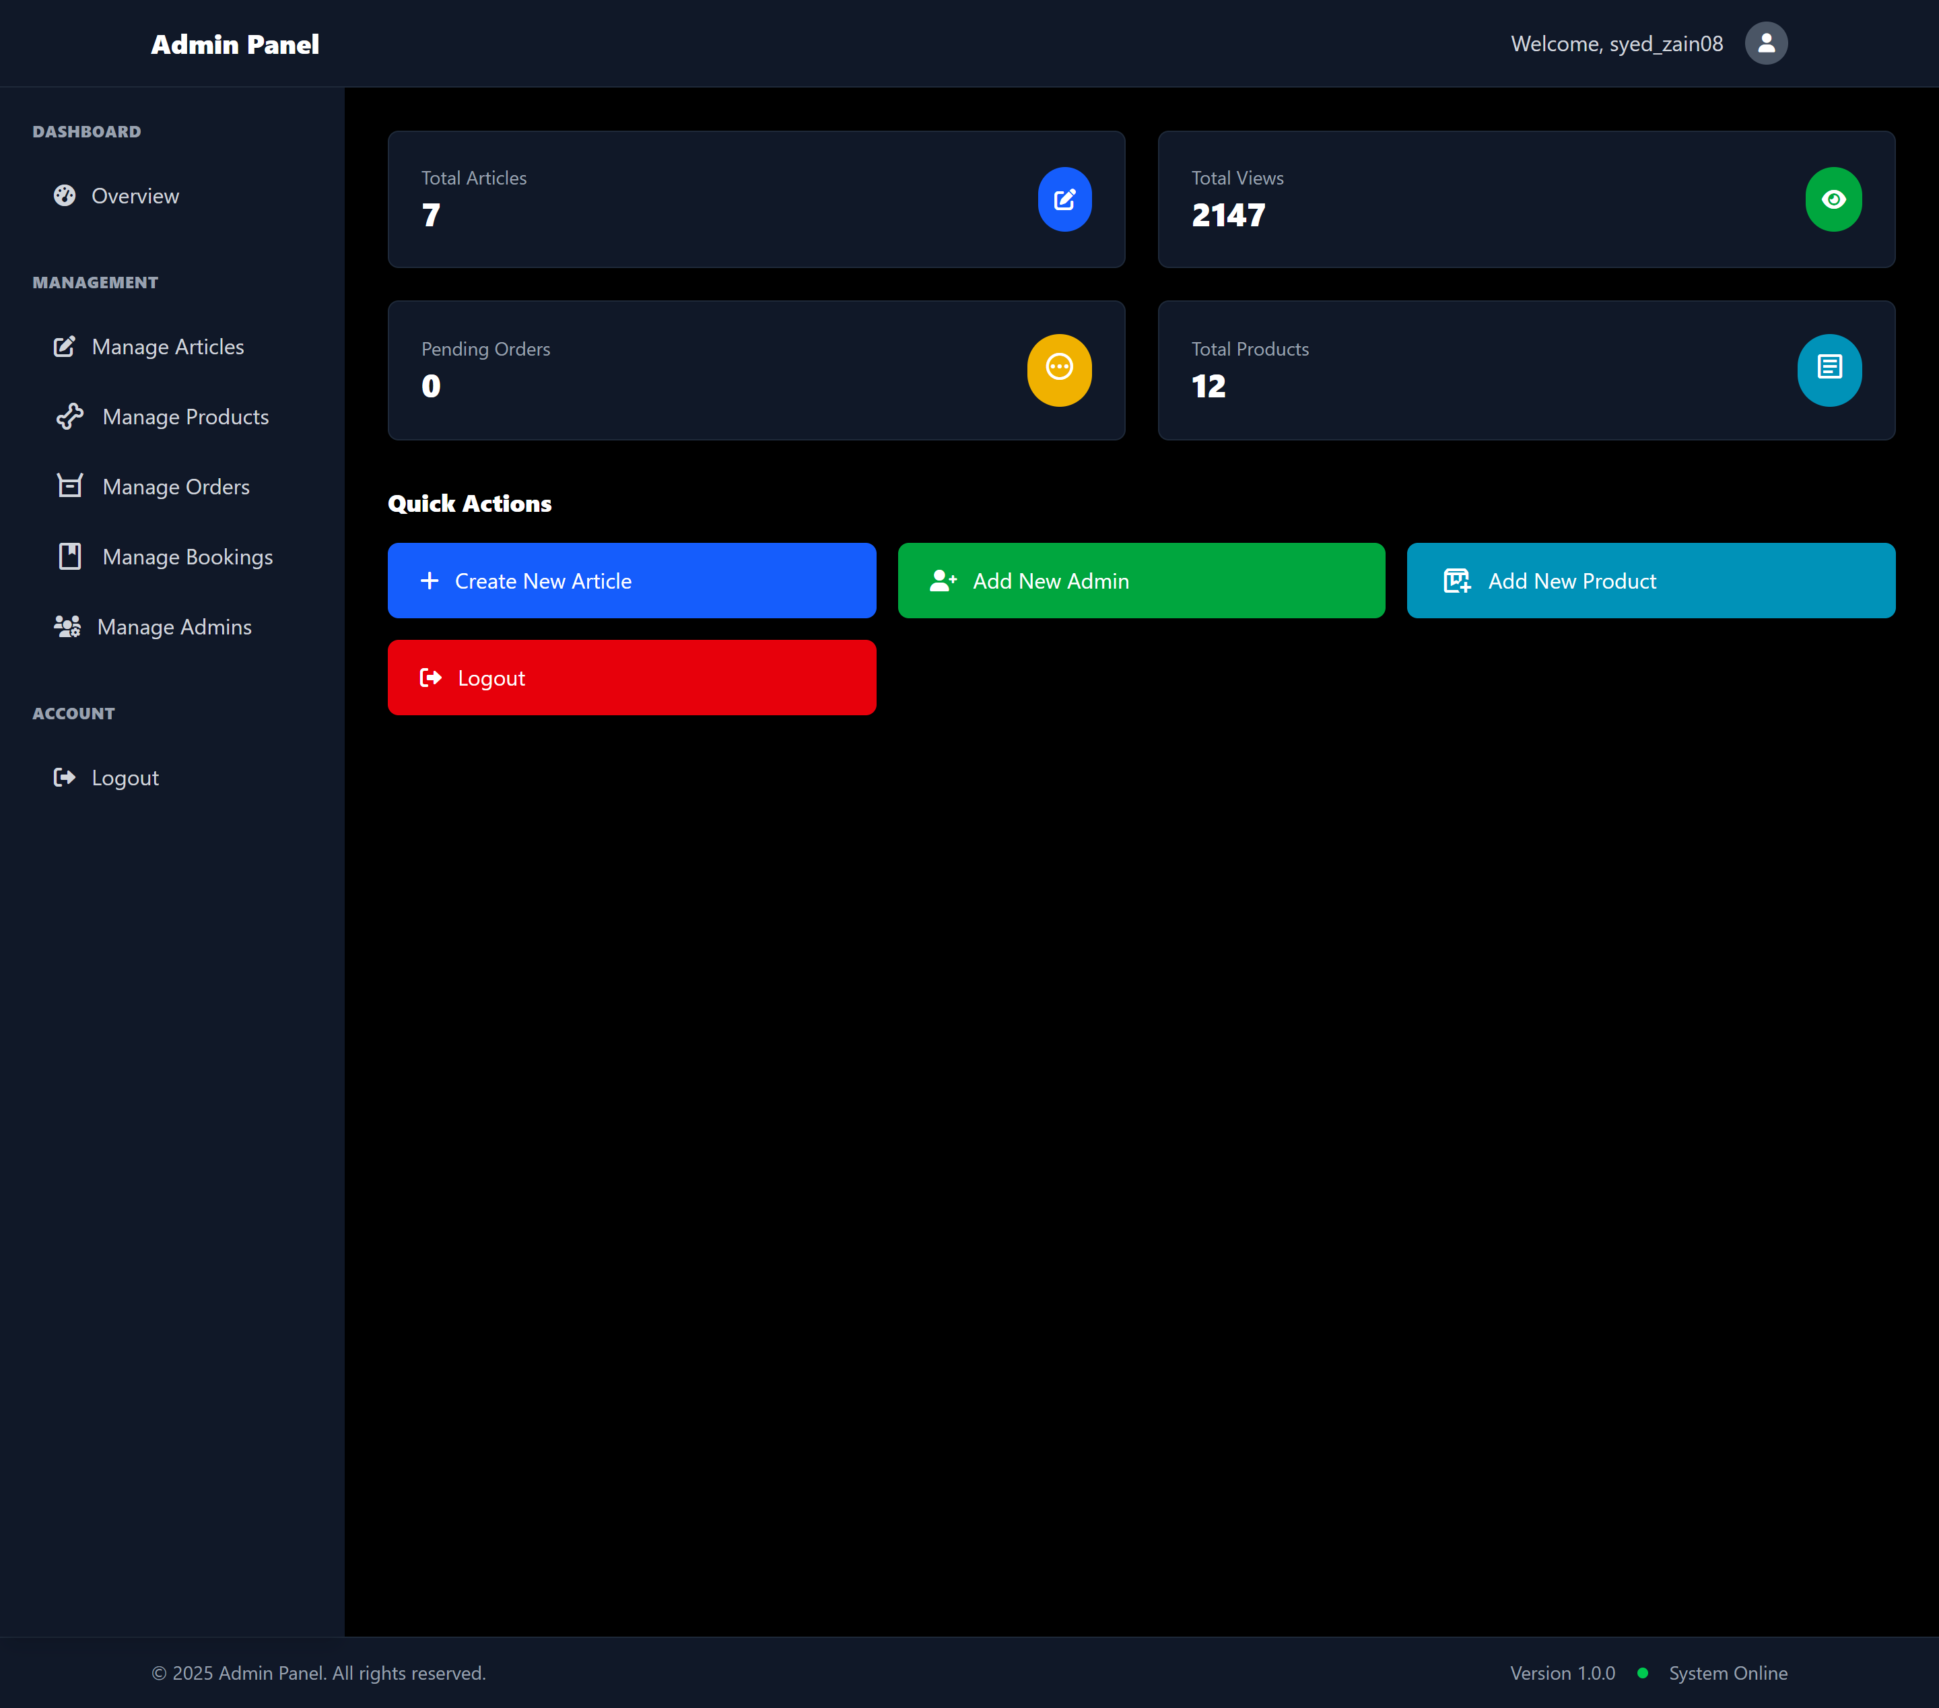The width and height of the screenshot is (1939, 1708).
Task: Go to Manage Orders page
Action: [x=176, y=487]
